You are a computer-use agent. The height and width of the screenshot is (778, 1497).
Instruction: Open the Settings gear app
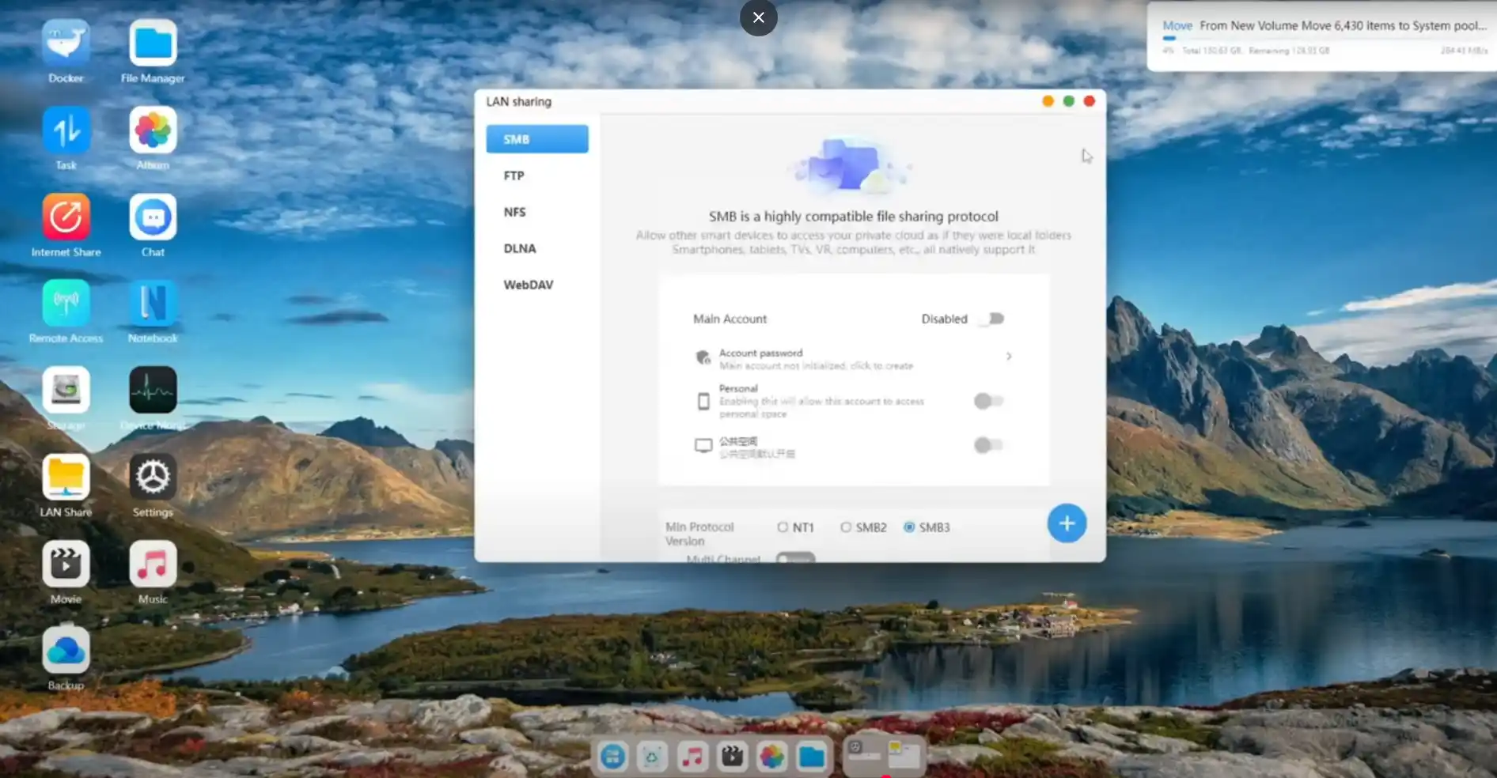tap(153, 477)
